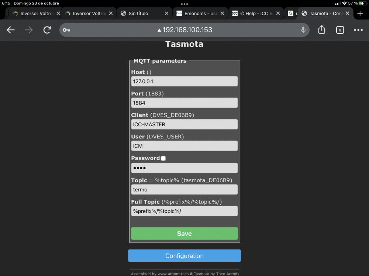
Task: Open the multitasking three dots at top
Action: tap(184, 4)
